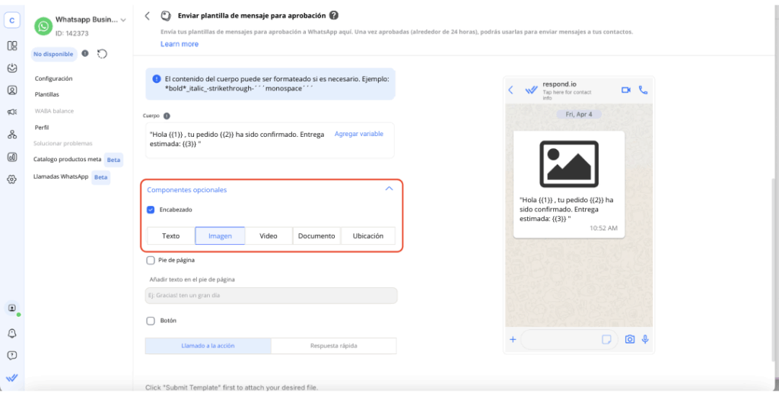Open the user status avatar icon

coord(12,308)
